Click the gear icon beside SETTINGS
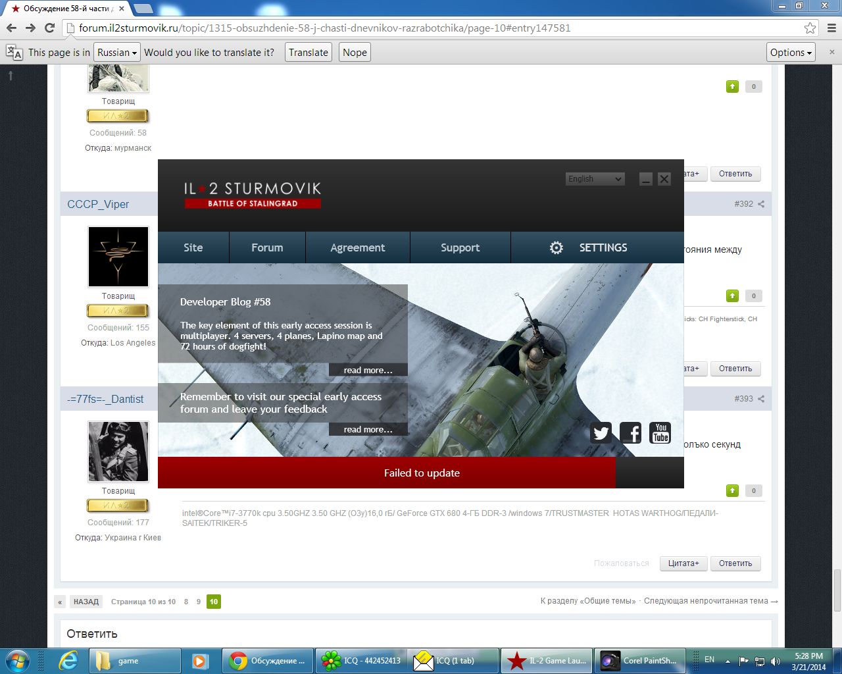 [x=557, y=247]
